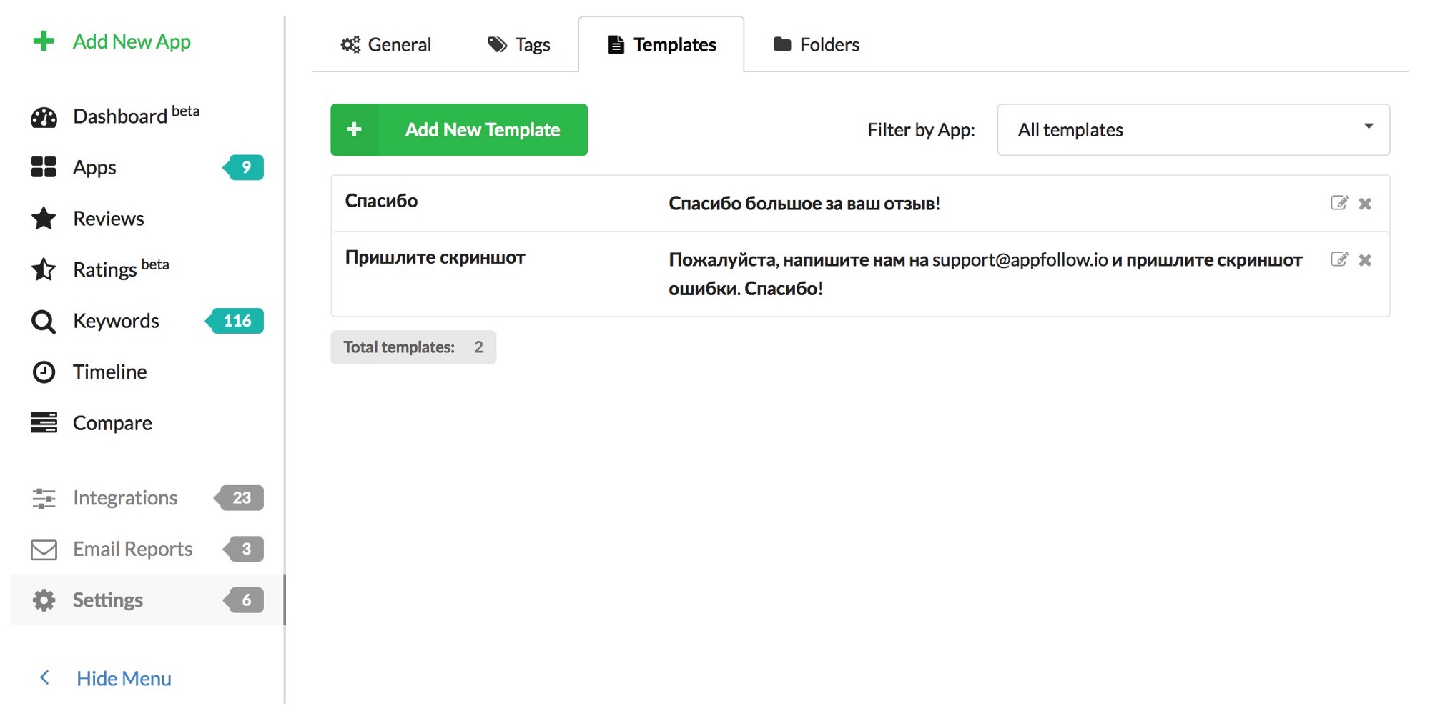1430x721 pixels.
Task: Delete the Спасибо template with X icon
Action: (1365, 204)
